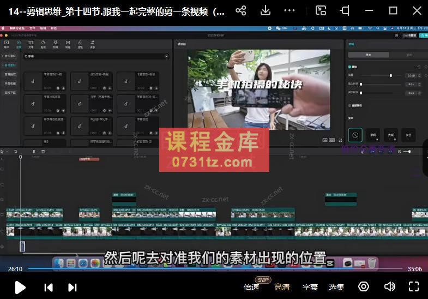Delete the selected clip with trash icon
The image size is (428, 299).
click(x=43, y=152)
